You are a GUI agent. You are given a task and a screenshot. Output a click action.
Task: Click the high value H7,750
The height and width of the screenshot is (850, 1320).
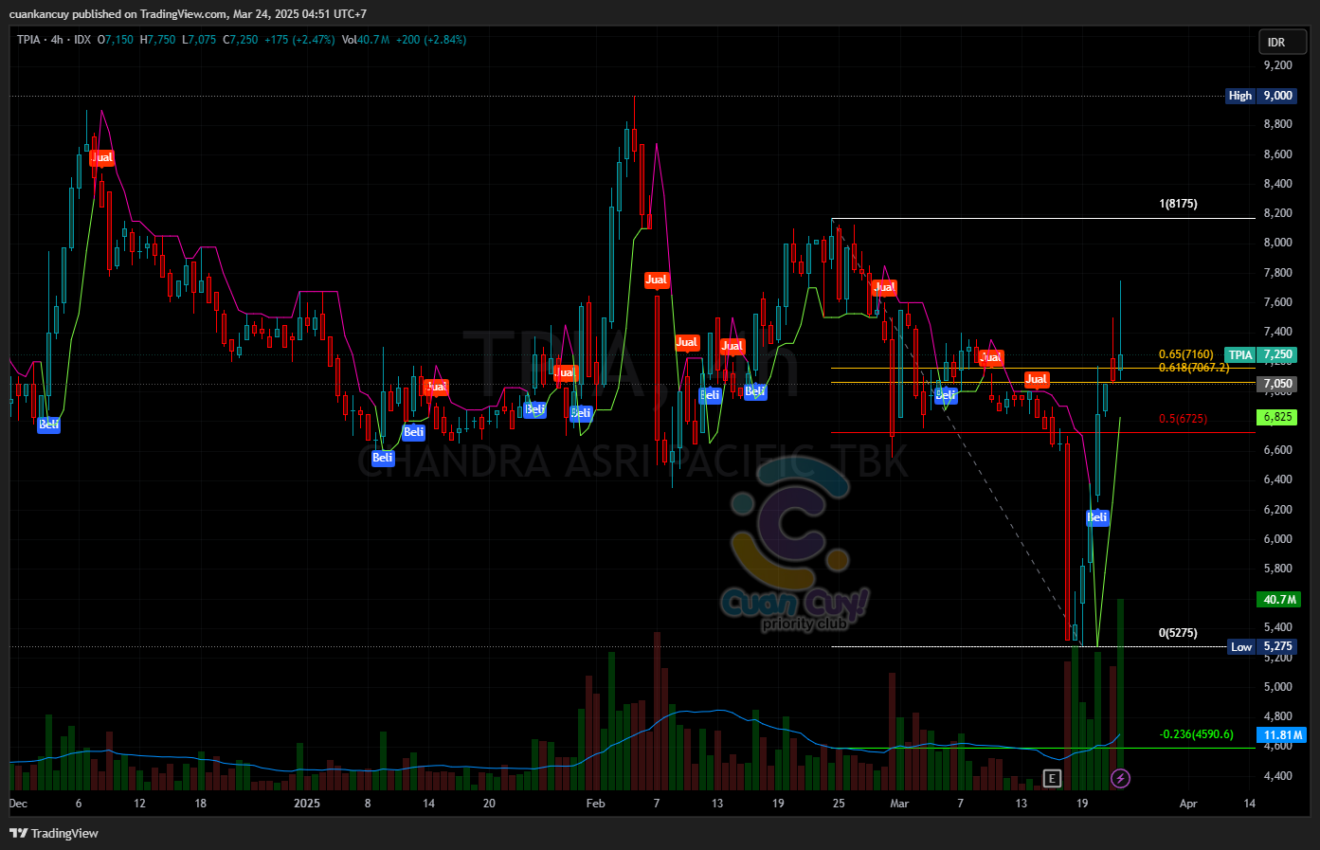(157, 40)
